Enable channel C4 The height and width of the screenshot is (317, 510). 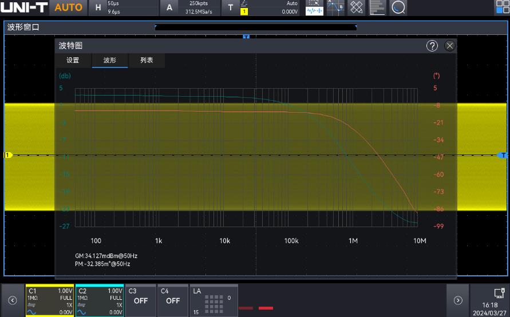173,300
